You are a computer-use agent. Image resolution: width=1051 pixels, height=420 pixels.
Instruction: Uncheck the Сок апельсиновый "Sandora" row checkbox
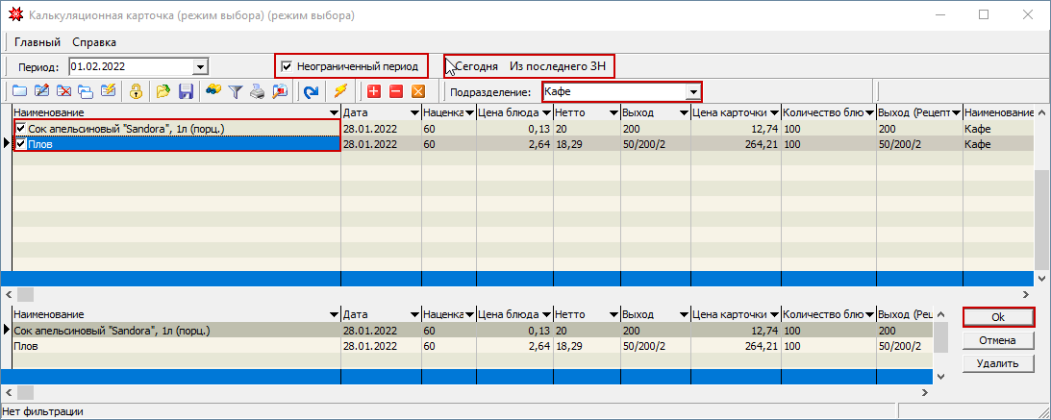click(21, 128)
